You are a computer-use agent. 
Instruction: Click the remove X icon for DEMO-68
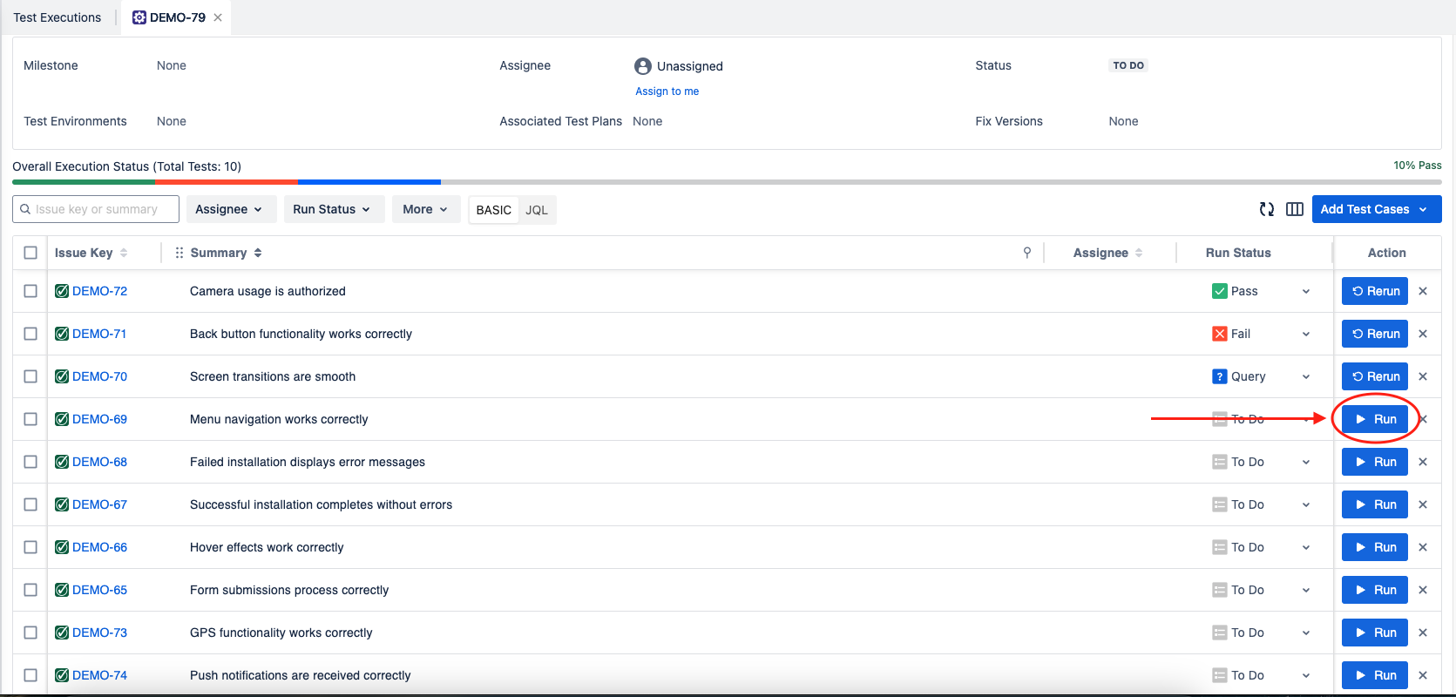(1423, 462)
